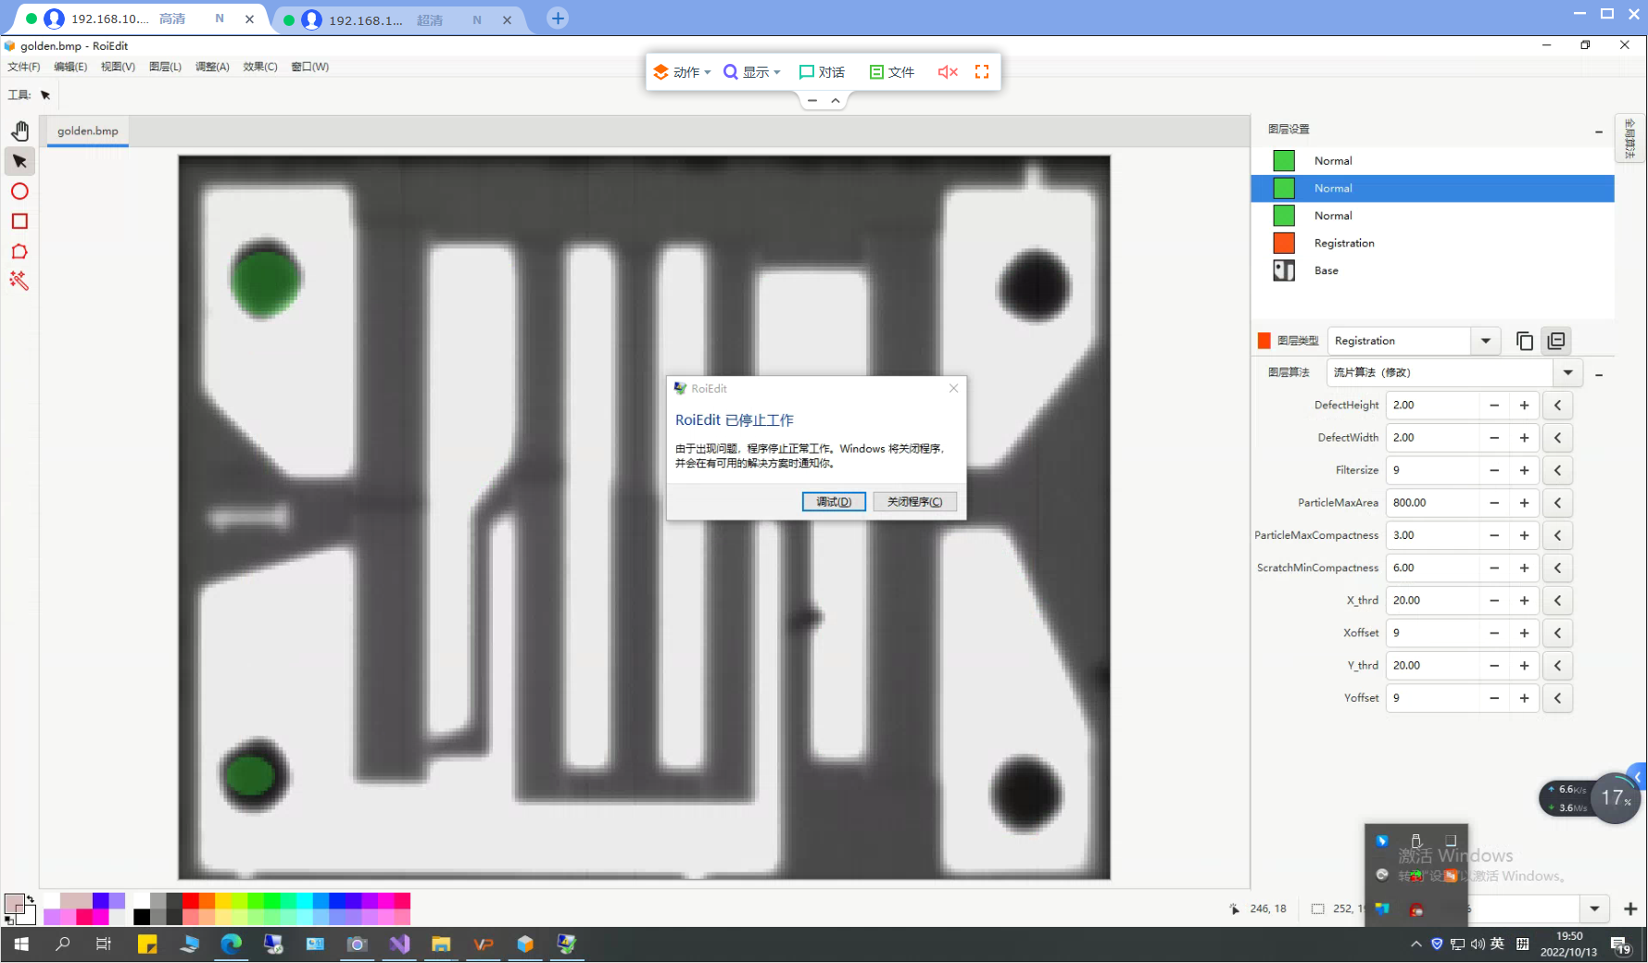The image size is (1648, 963).
Task: Click the arrow expander next to Yoffset
Action: click(x=1558, y=698)
